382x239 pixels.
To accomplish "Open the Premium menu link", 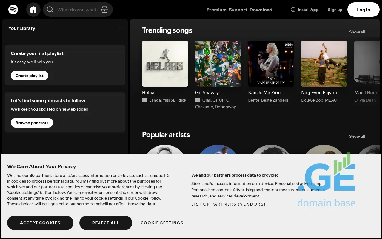I will click(216, 10).
